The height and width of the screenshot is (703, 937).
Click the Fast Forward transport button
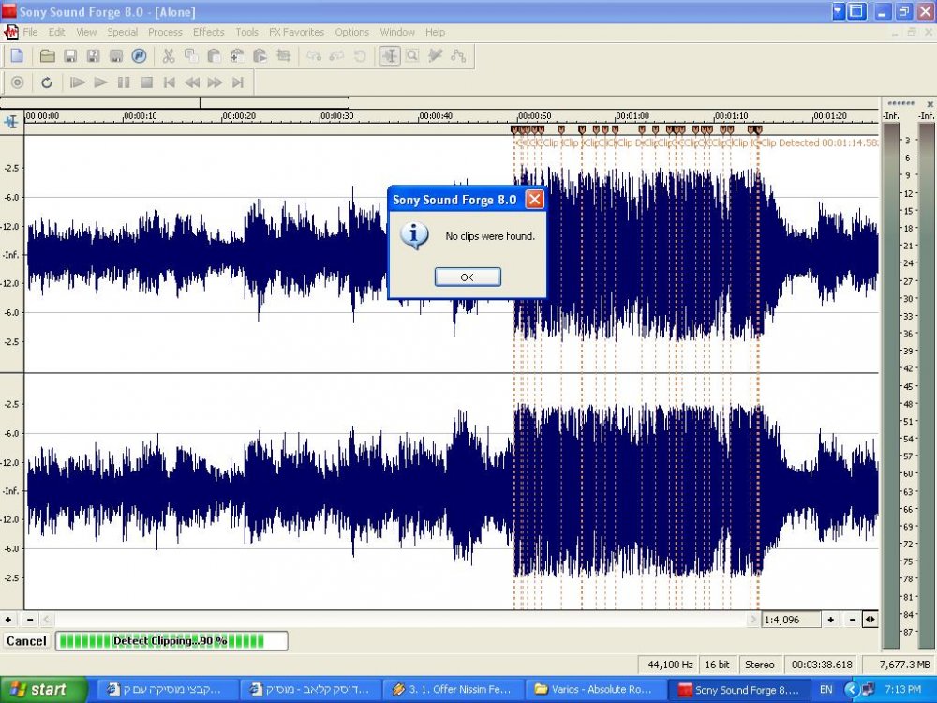[x=215, y=82]
